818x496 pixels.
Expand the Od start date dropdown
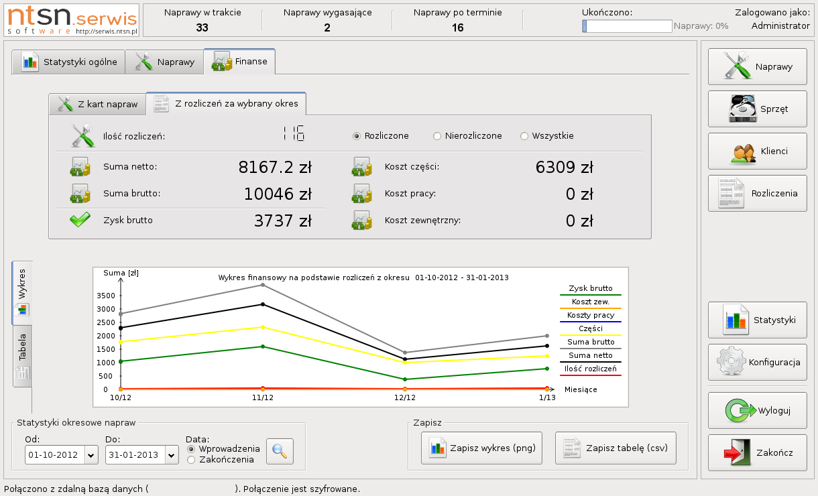[91, 455]
